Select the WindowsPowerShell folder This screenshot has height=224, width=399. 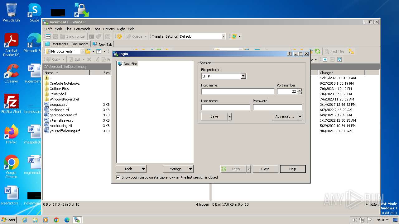(65, 99)
